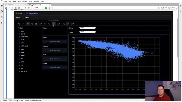Click the Size drop field area

pos(55,59)
